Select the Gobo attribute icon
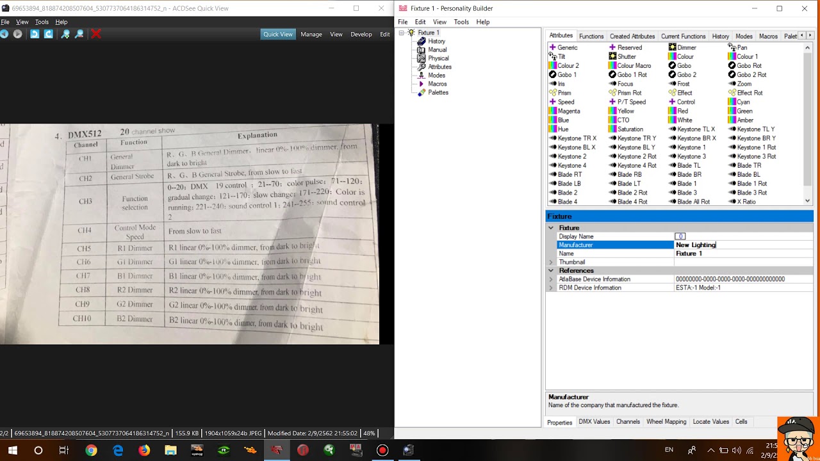 pos(672,65)
